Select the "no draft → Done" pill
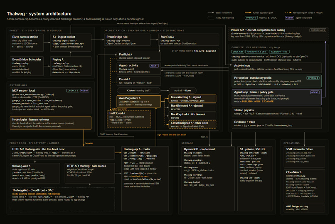 (x=182, y=90)
